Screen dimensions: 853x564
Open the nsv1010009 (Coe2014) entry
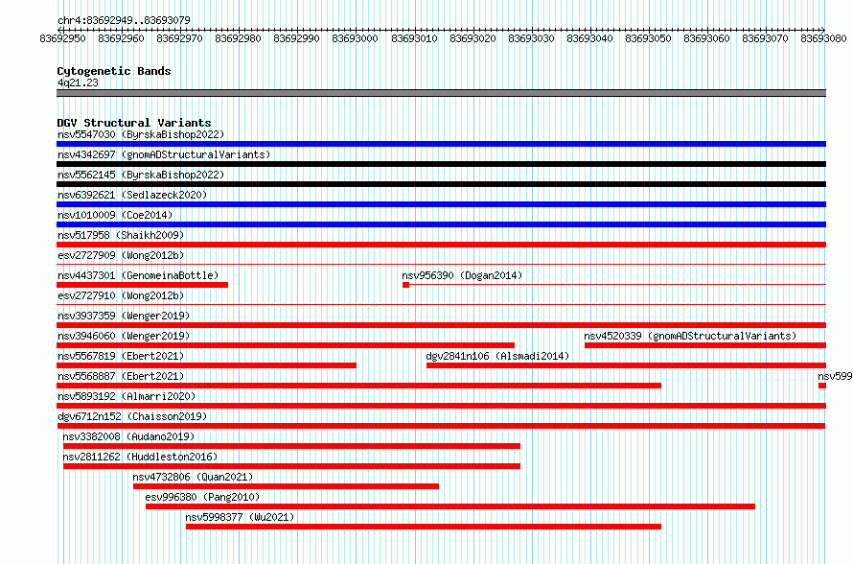(x=115, y=215)
